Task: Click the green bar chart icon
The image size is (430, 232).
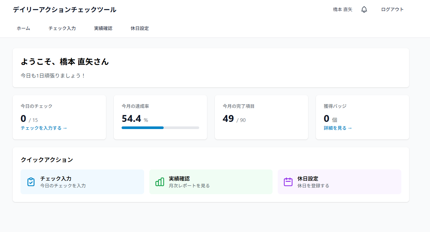Action: 160,182
